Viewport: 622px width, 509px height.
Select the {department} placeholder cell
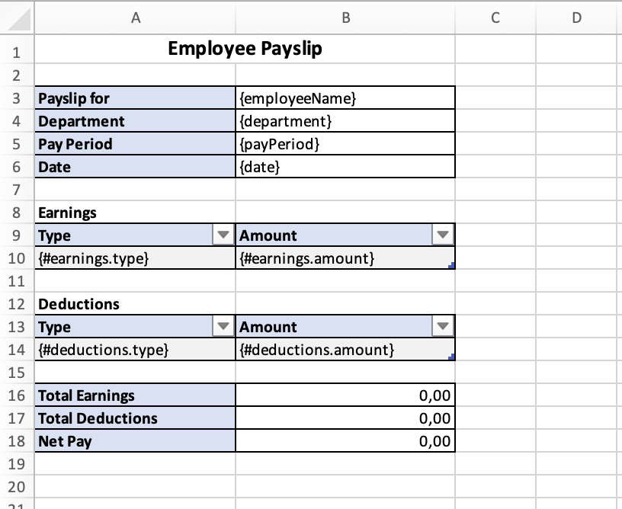tap(345, 121)
